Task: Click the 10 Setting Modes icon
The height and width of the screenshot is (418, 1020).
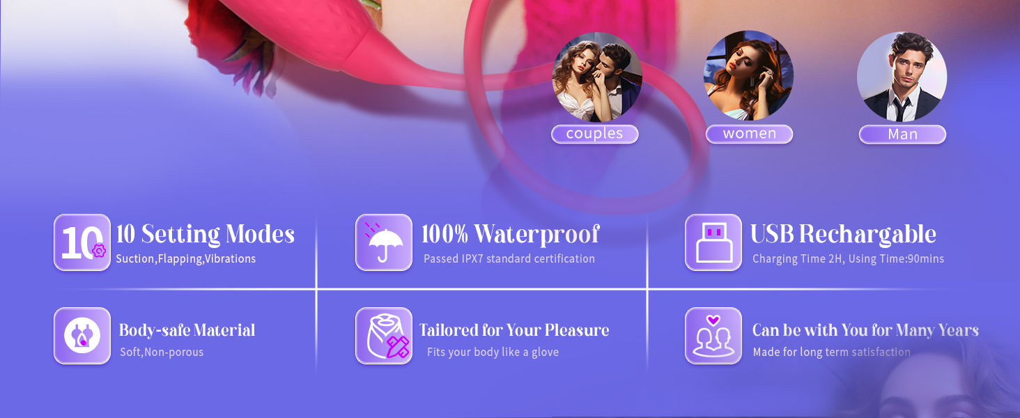Action: point(82,242)
